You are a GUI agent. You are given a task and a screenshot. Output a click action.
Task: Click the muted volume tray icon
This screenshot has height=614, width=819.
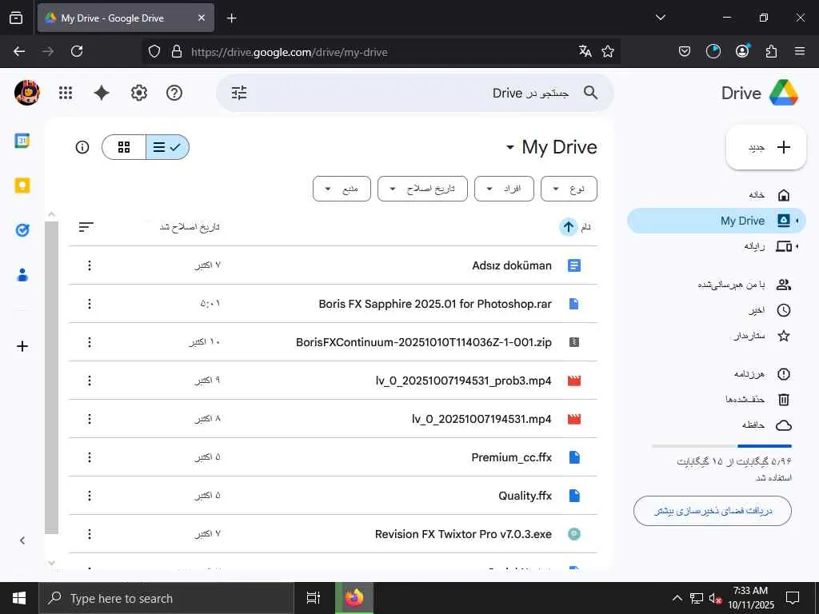click(715, 598)
